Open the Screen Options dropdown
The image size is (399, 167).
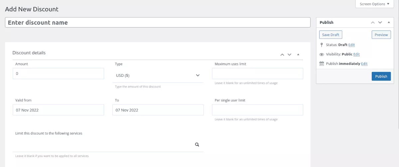tap(375, 4)
